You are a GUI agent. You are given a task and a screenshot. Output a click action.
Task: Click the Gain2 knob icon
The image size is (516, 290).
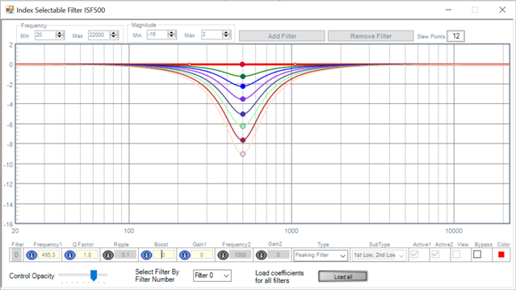pos(262,255)
